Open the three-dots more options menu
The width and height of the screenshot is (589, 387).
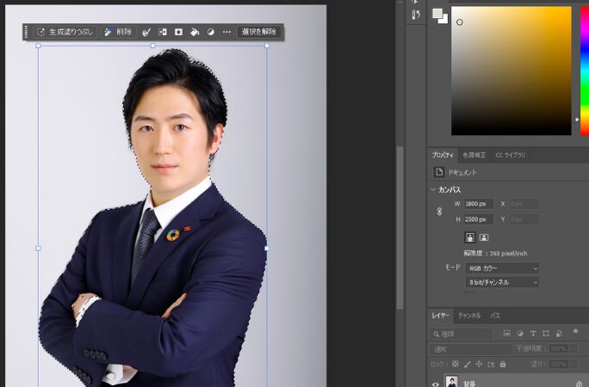226,32
